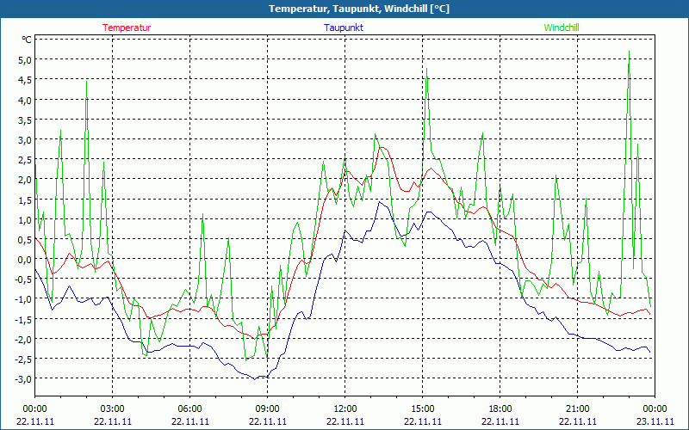Image resolution: width=689 pixels, height=430 pixels.
Task: Click the green Windchill peak just after 15:00
Action: pos(426,69)
